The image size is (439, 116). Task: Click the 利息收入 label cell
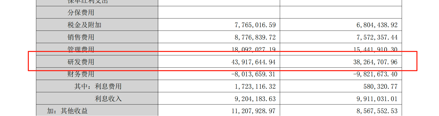(x=108, y=99)
